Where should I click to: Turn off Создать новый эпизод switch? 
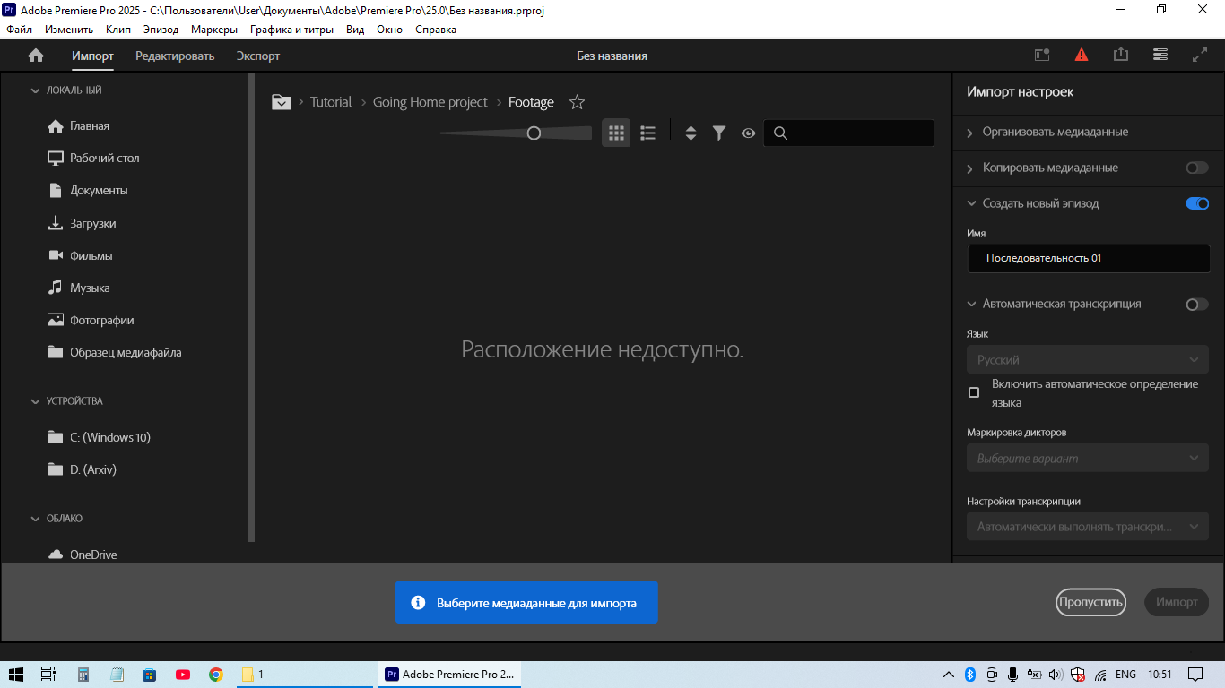[1197, 203]
